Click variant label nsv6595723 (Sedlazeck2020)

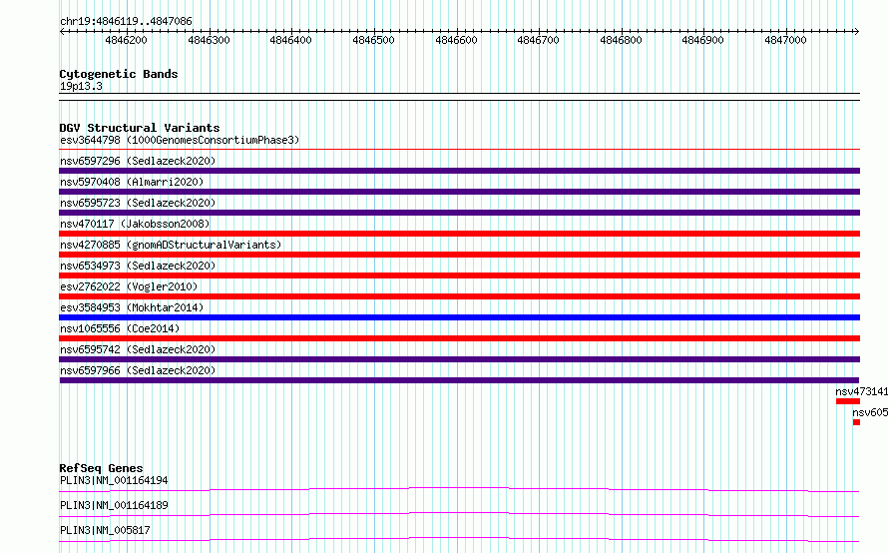(138, 203)
